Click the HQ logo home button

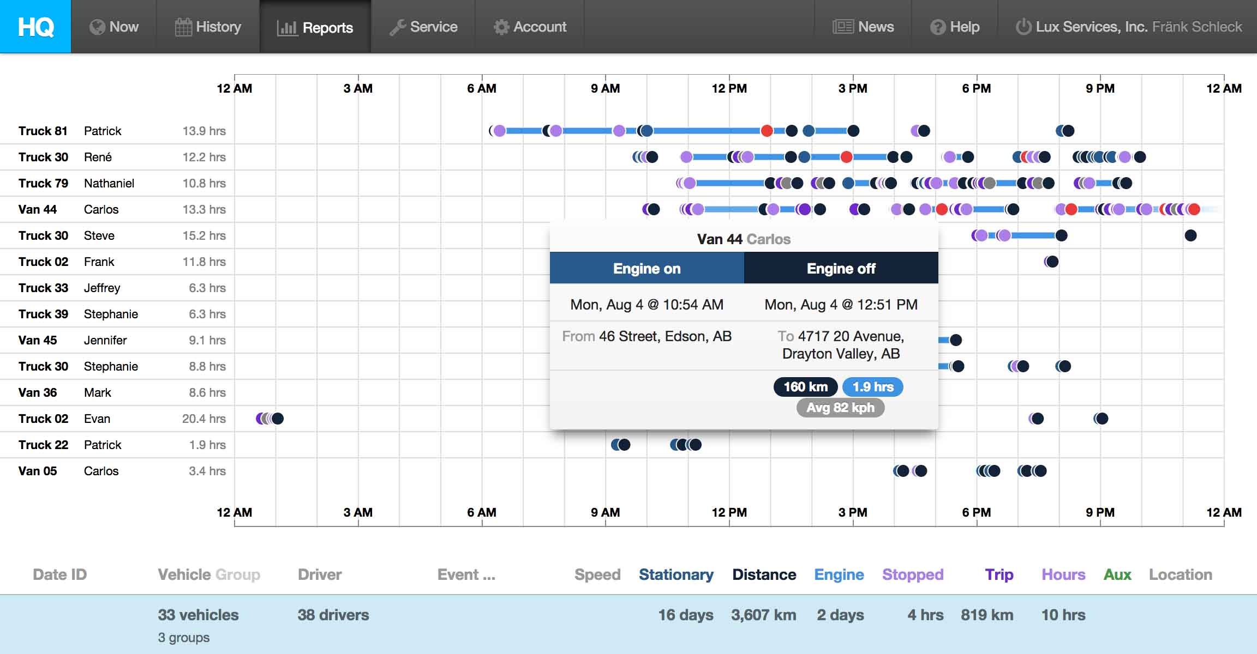pyautogui.click(x=35, y=27)
